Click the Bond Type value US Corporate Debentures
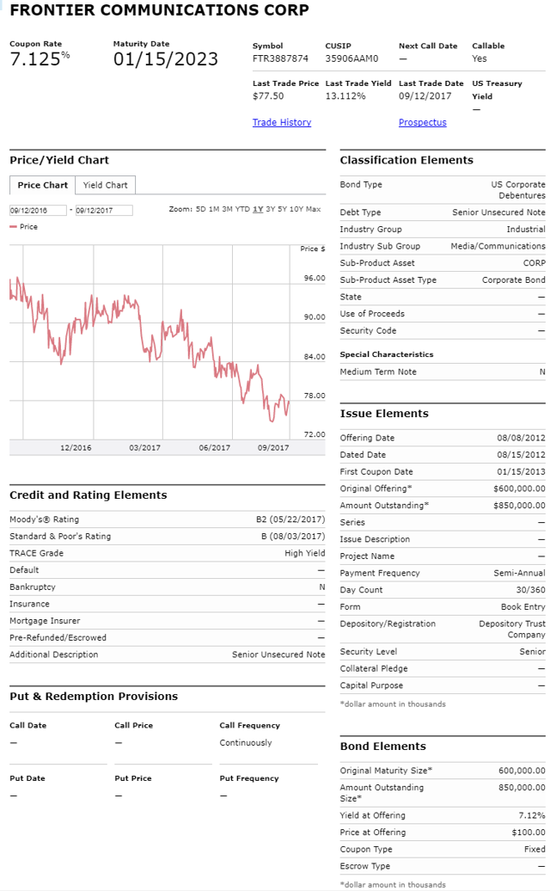This screenshot has height=891, width=550. click(x=518, y=190)
